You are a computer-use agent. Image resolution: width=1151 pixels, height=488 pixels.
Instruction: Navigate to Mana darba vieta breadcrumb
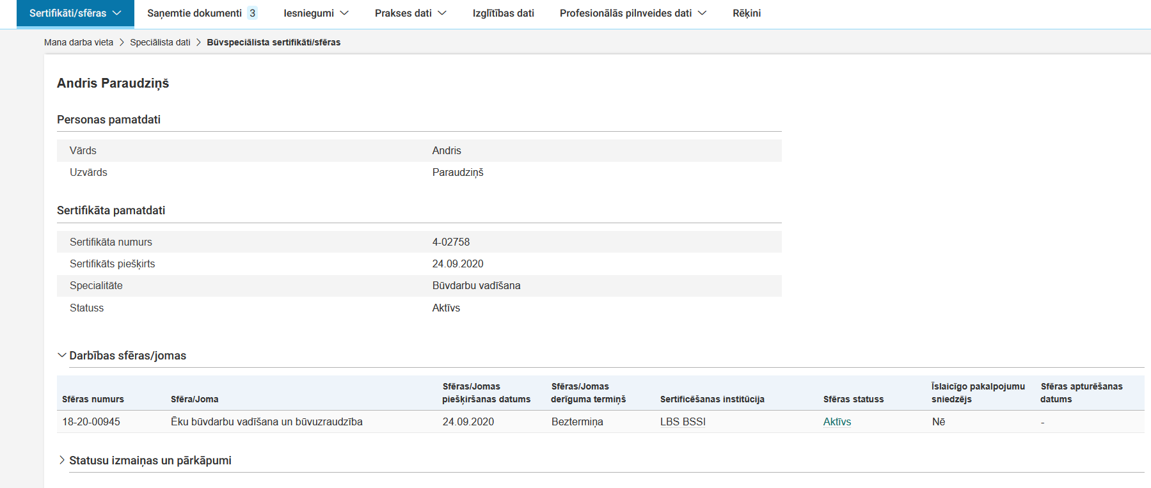click(x=79, y=42)
